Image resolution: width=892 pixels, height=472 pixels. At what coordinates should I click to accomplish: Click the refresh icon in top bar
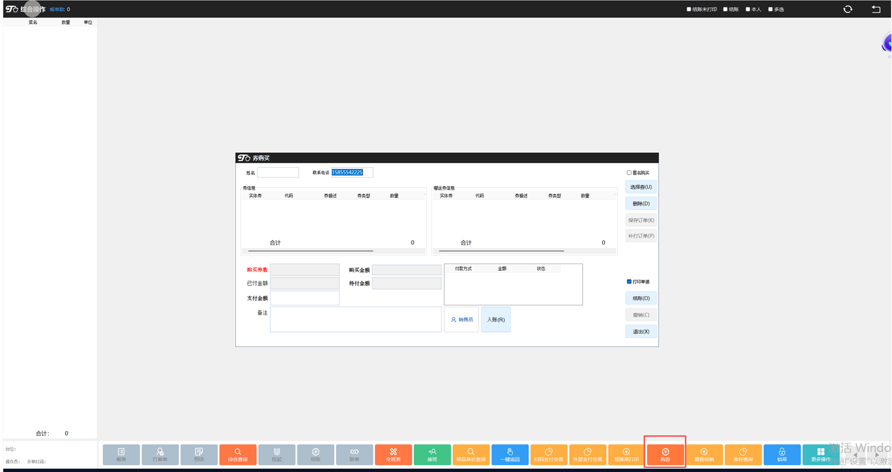pyautogui.click(x=848, y=9)
